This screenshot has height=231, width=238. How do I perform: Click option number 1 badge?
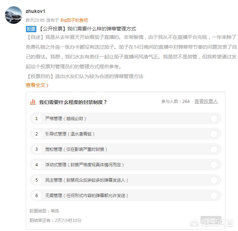(36, 119)
